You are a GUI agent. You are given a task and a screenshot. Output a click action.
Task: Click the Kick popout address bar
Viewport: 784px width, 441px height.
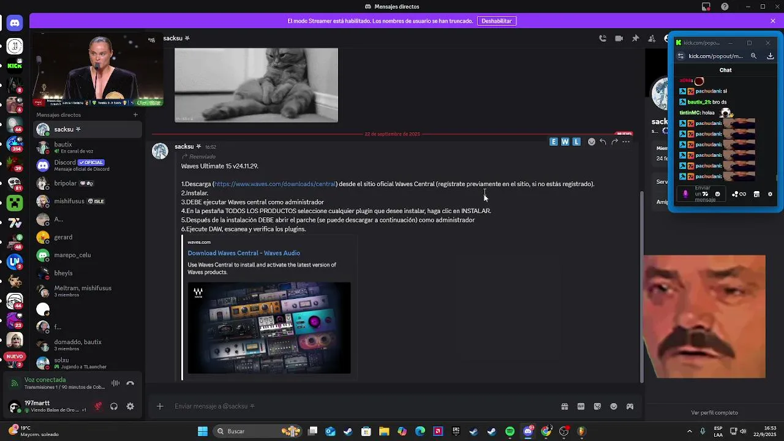715,56
